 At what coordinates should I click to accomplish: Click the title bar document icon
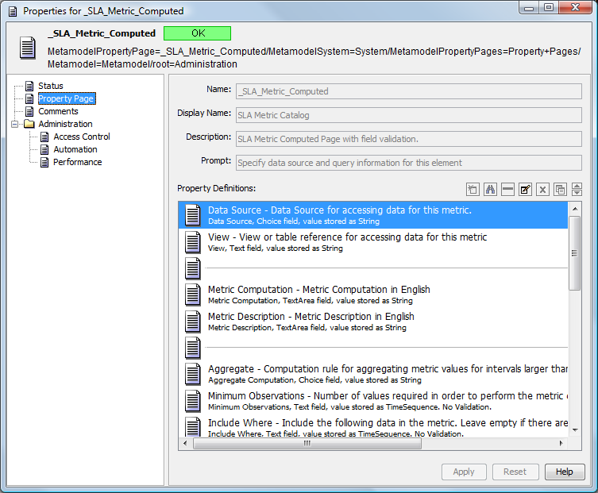tap(13, 11)
